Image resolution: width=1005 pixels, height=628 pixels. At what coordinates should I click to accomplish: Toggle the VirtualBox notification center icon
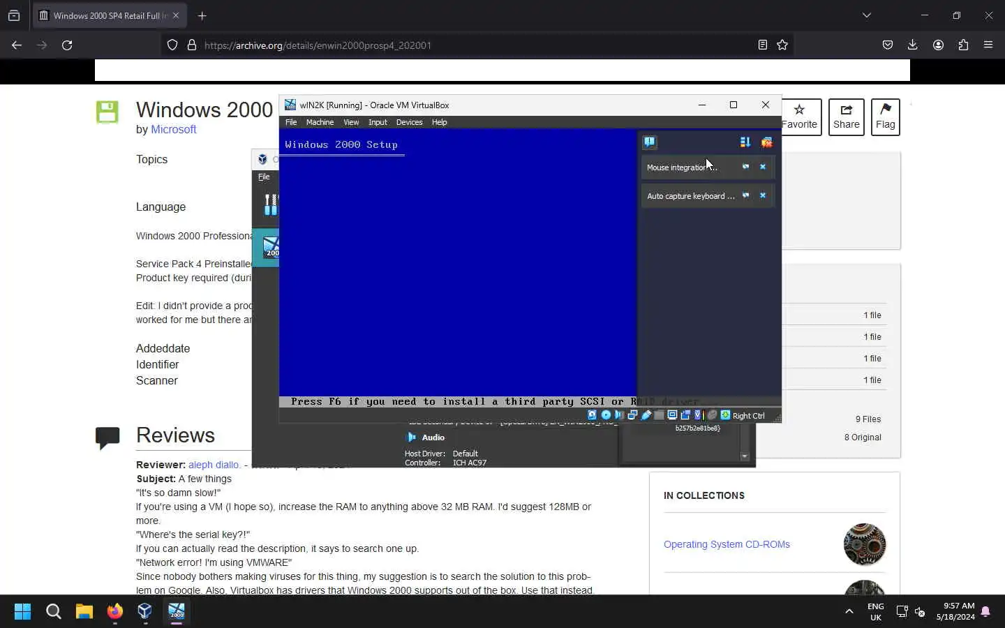tap(650, 142)
